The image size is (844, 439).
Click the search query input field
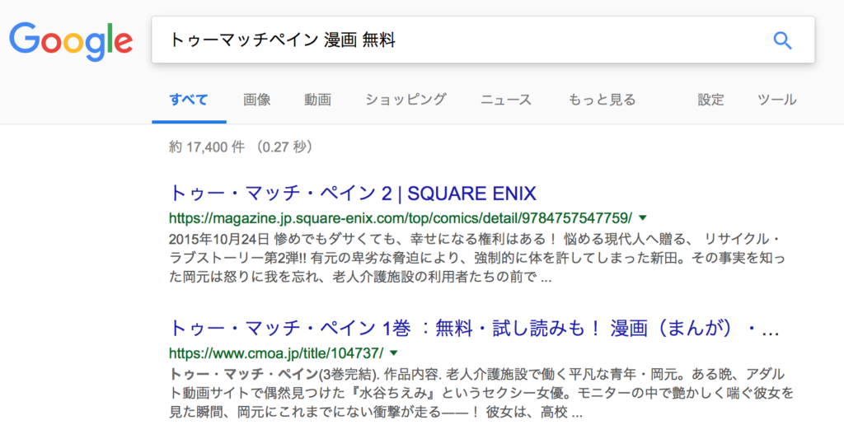[483, 40]
